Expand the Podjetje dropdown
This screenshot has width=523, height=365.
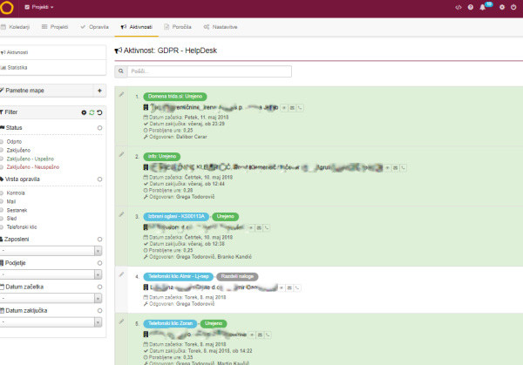tap(52, 274)
